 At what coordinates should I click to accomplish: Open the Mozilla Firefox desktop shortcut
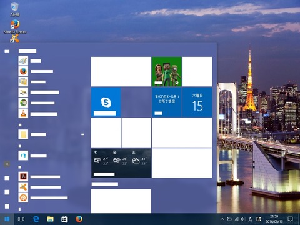pyautogui.click(x=15, y=27)
